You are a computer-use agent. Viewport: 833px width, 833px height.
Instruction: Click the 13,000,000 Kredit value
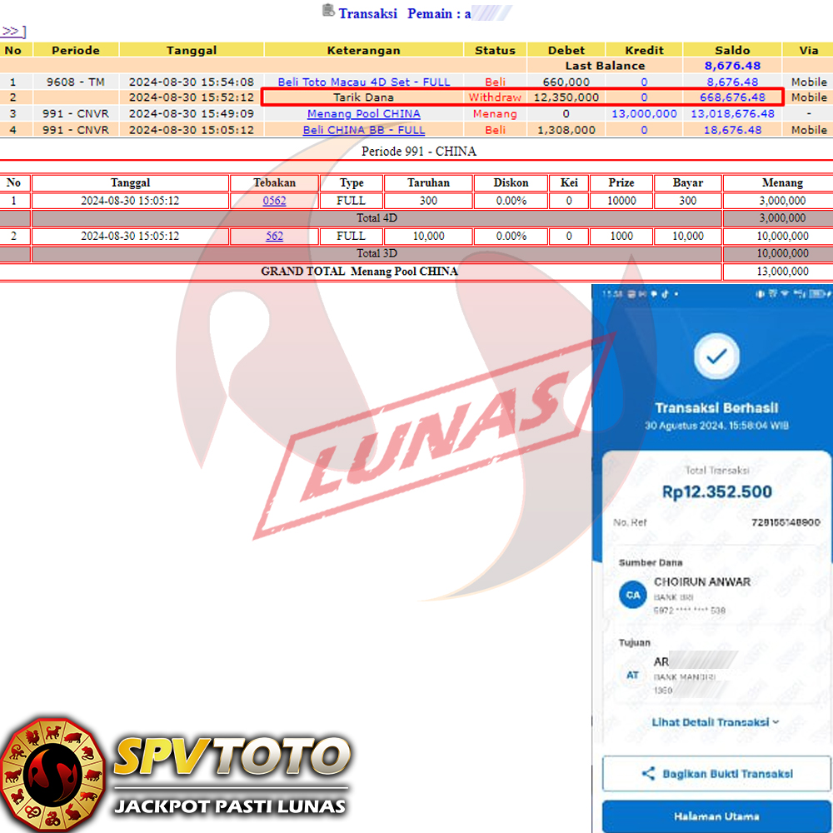pos(644,113)
